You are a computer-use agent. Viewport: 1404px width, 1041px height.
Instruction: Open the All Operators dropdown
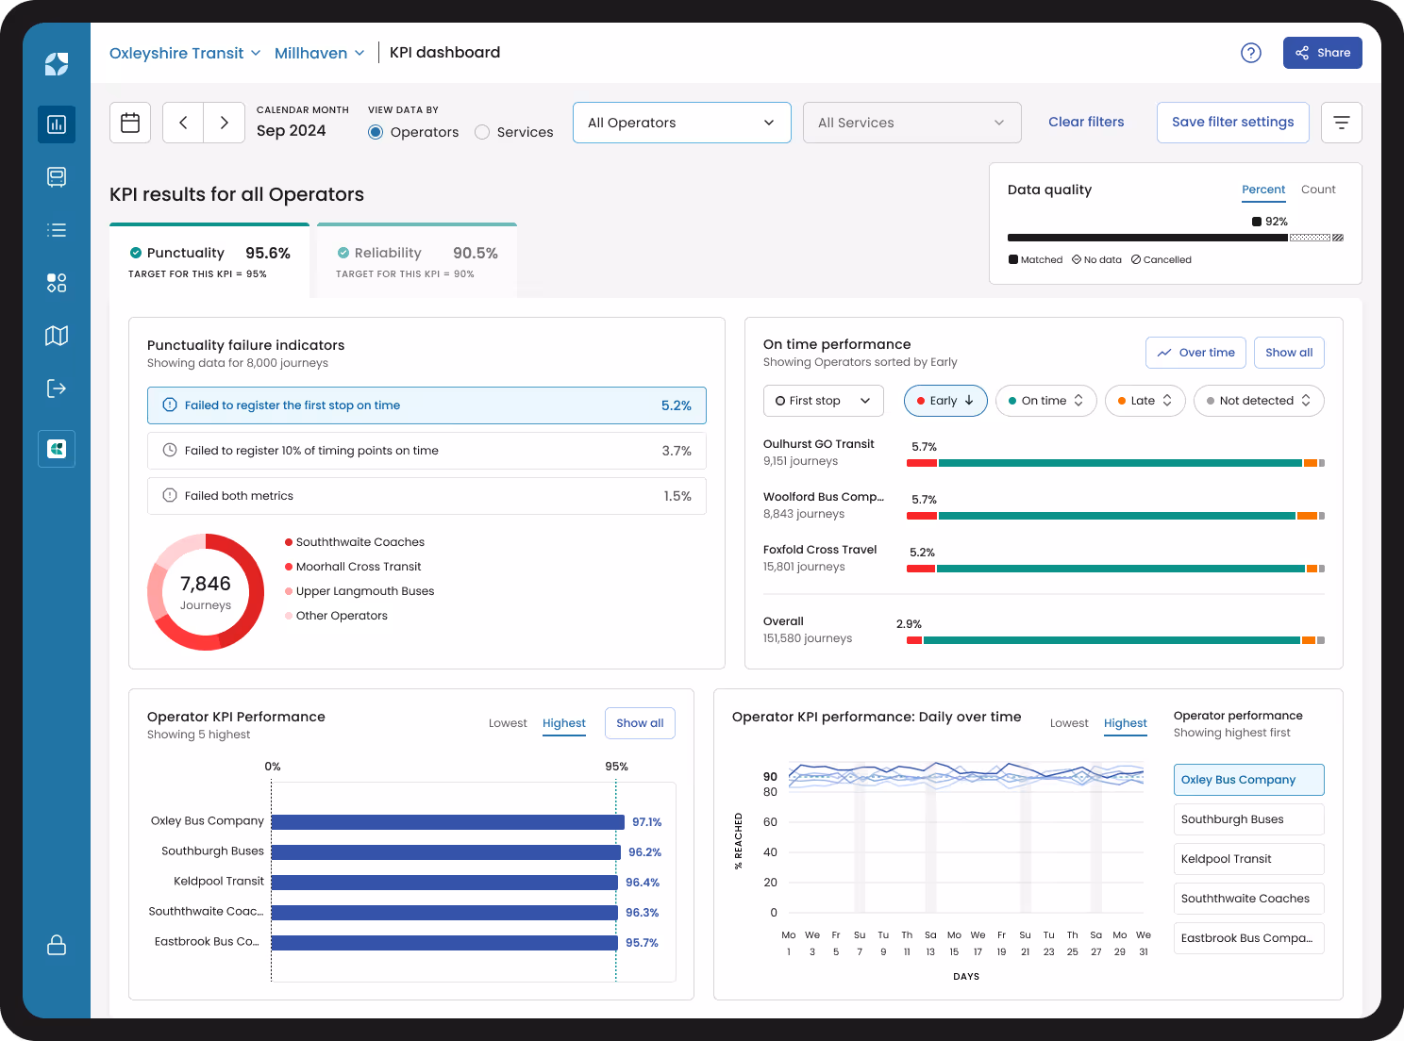[x=681, y=122]
